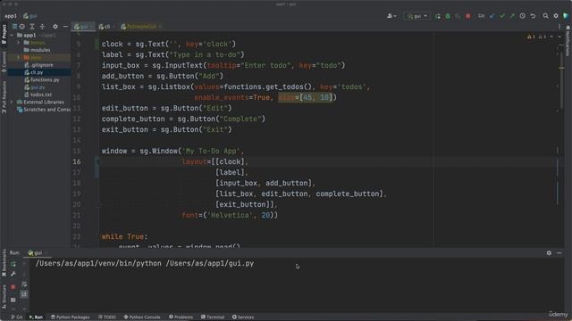572x321 pixels.
Task: Open the Structure tool window stripe
Action: point(4,296)
